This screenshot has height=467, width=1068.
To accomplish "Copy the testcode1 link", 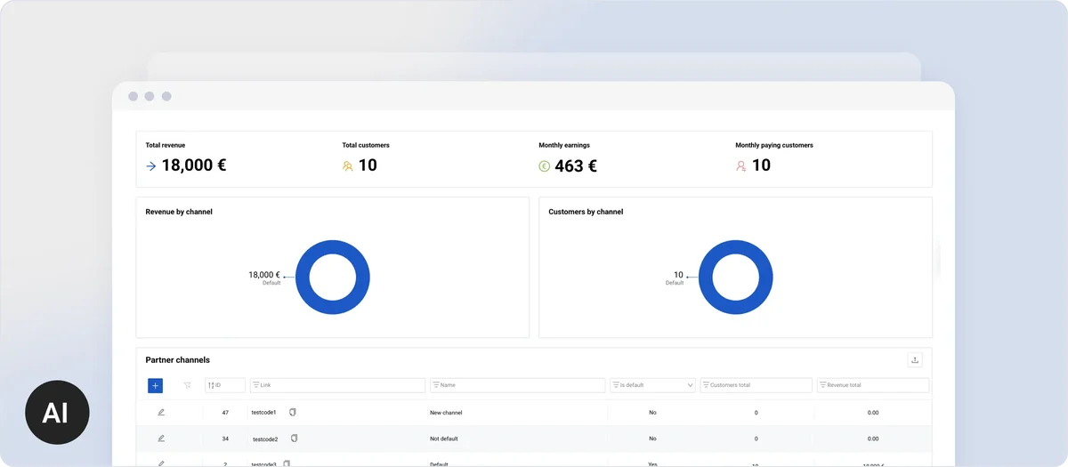I will click(293, 413).
